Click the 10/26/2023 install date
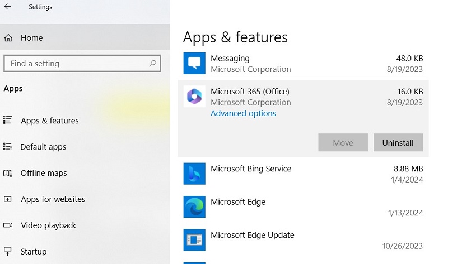Viewport: 476px width, 264px height. tap(403, 246)
